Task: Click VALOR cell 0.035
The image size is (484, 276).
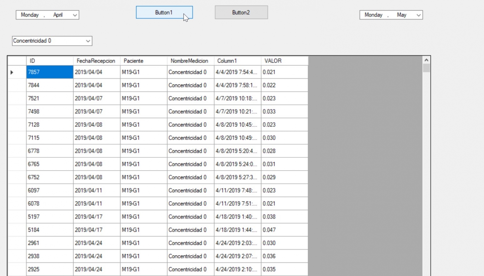Action: click(285, 269)
